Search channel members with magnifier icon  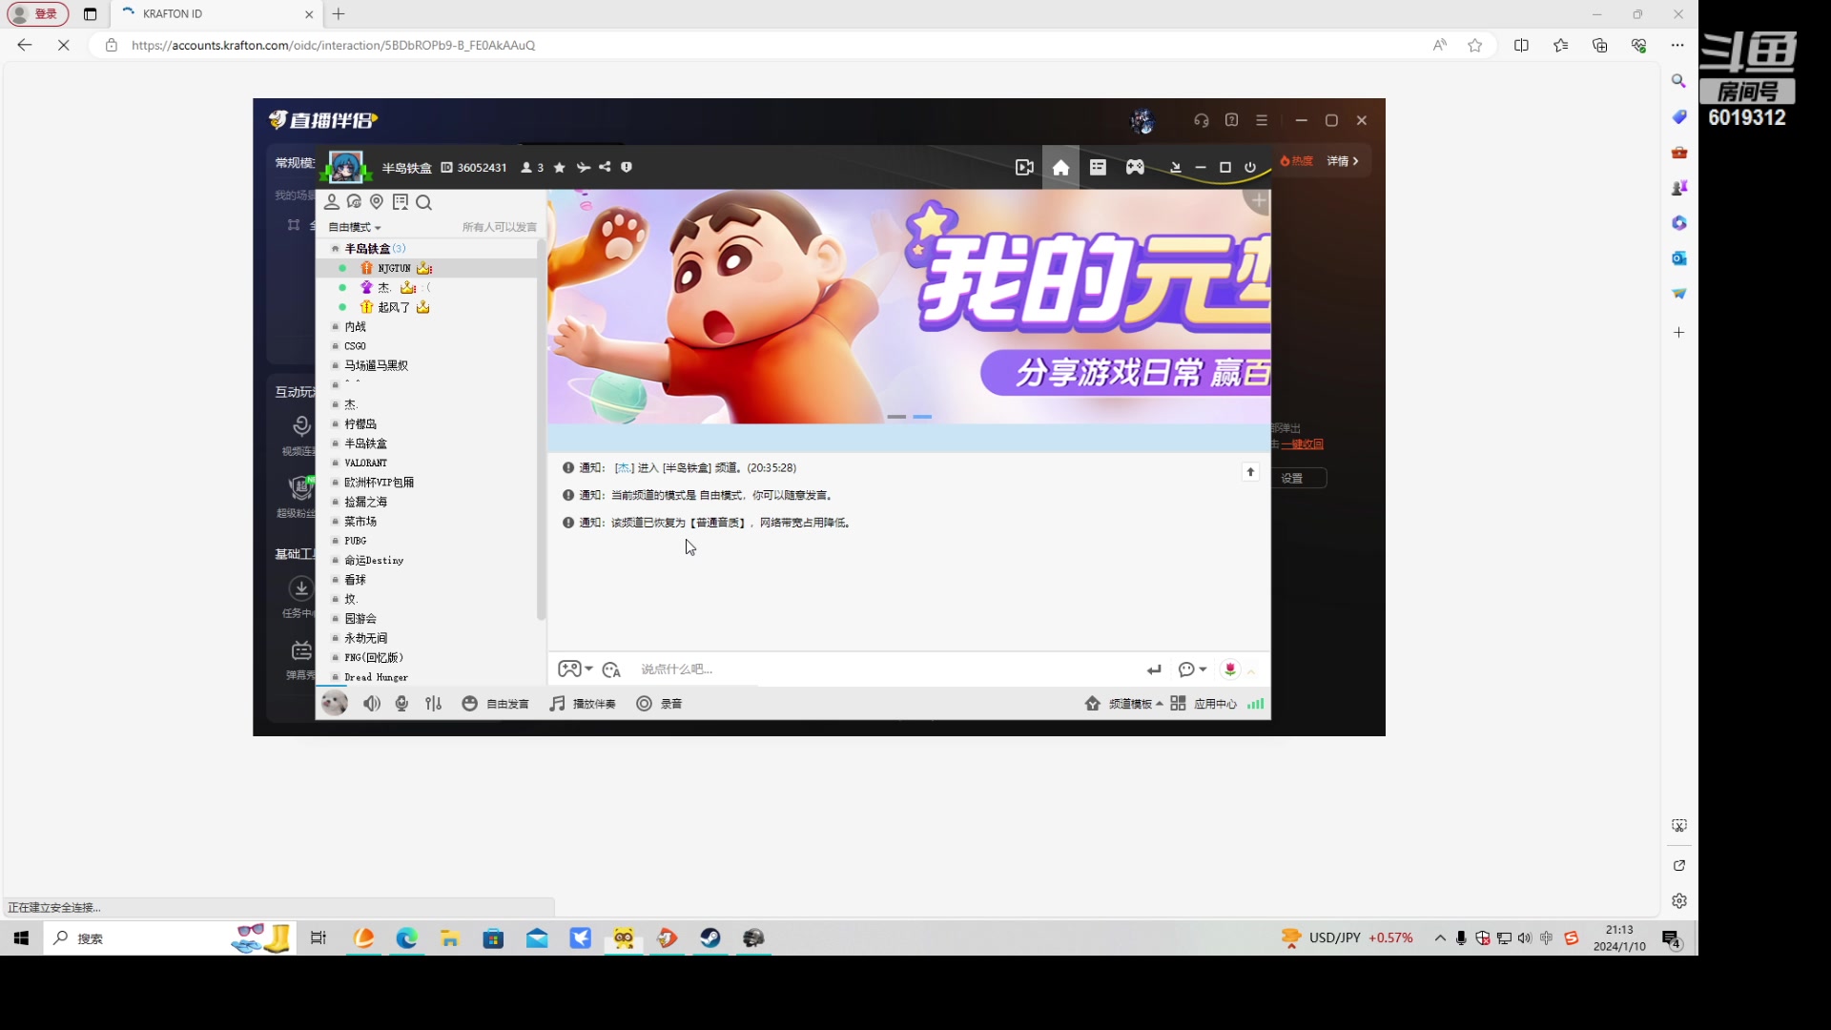tap(424, 202)
